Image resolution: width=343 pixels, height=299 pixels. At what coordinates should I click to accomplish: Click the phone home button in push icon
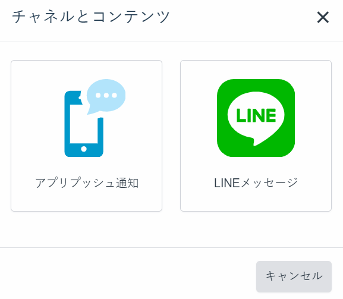(84, 149)
